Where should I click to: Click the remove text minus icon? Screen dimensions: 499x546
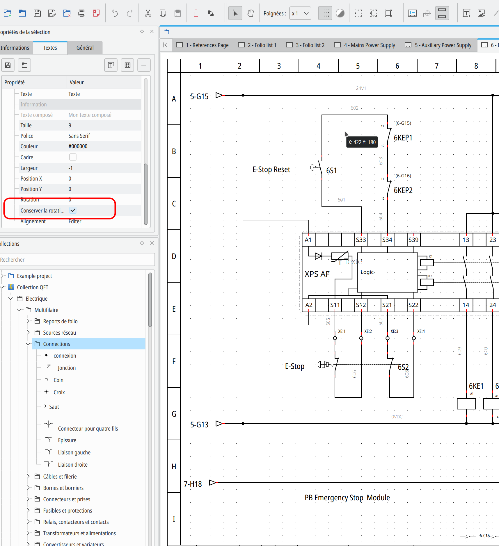tap(144, 65)
